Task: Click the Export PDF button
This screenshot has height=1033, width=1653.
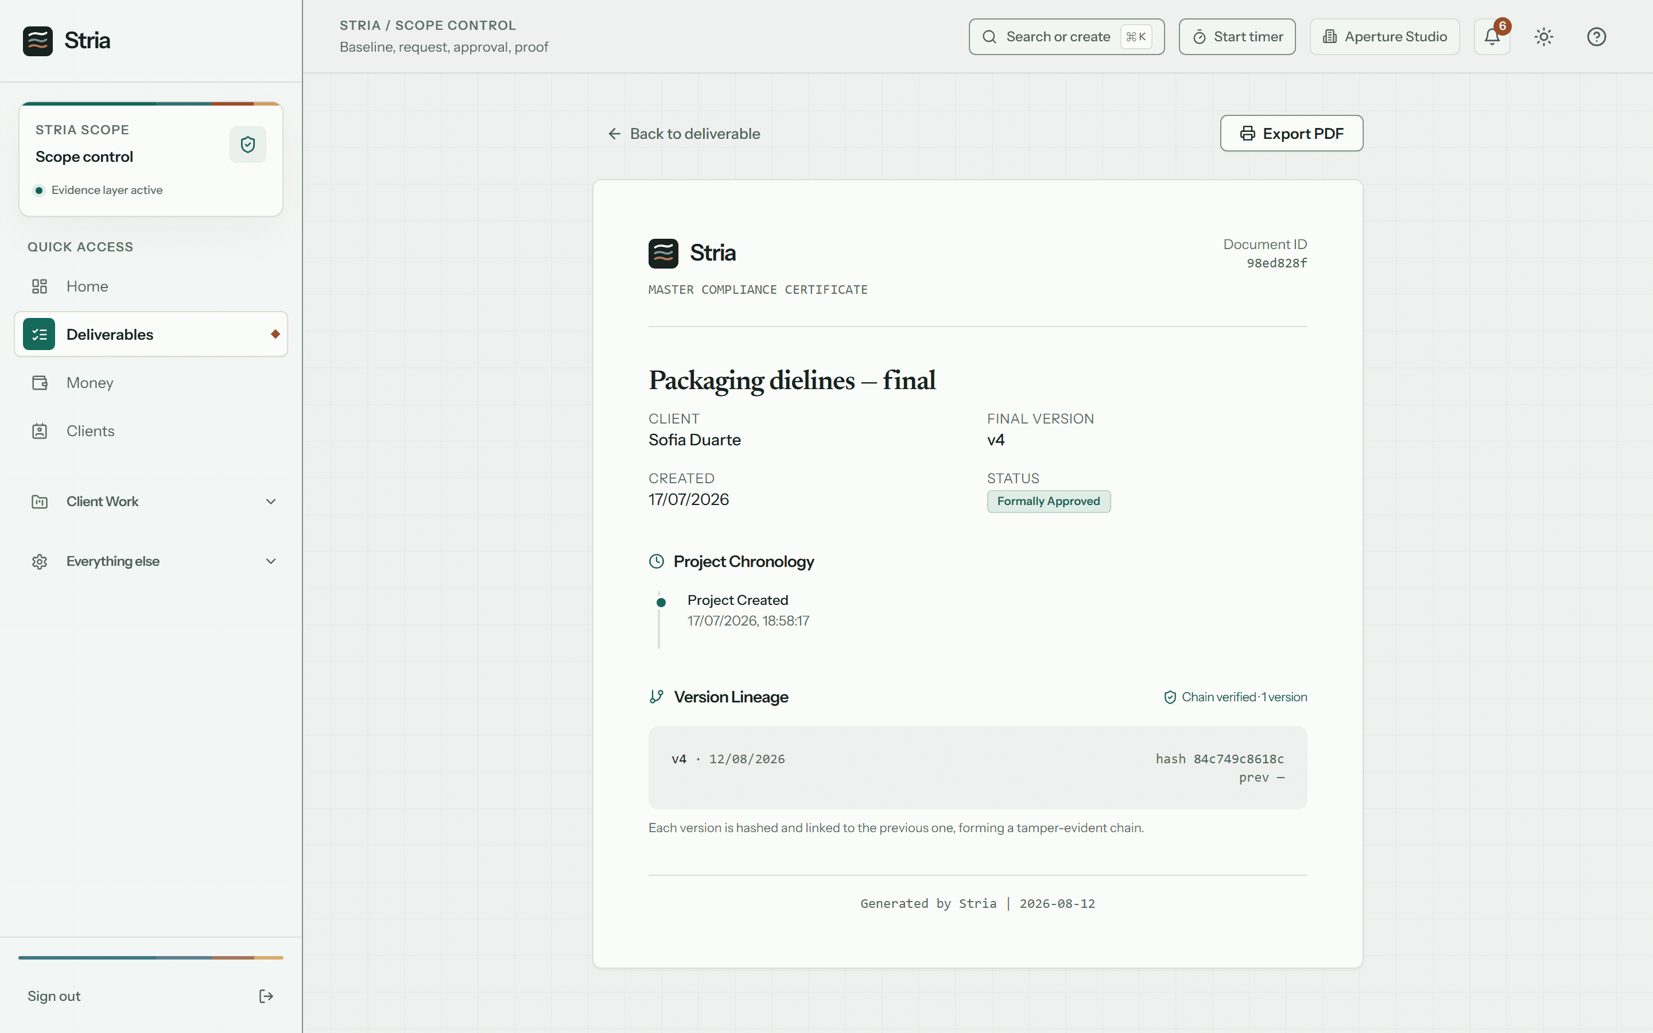Action: (1291, 133)
